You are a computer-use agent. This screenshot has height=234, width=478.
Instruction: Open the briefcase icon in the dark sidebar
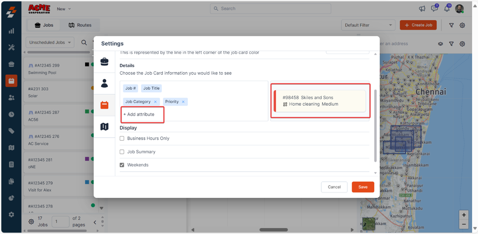[11, 64]
